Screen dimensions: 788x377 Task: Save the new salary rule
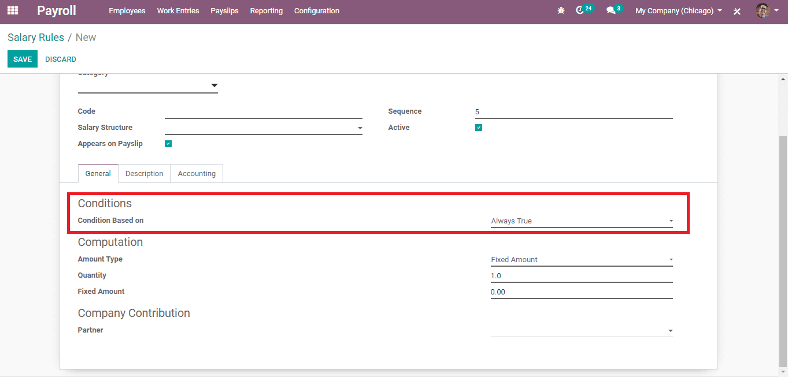pos(23,59)
